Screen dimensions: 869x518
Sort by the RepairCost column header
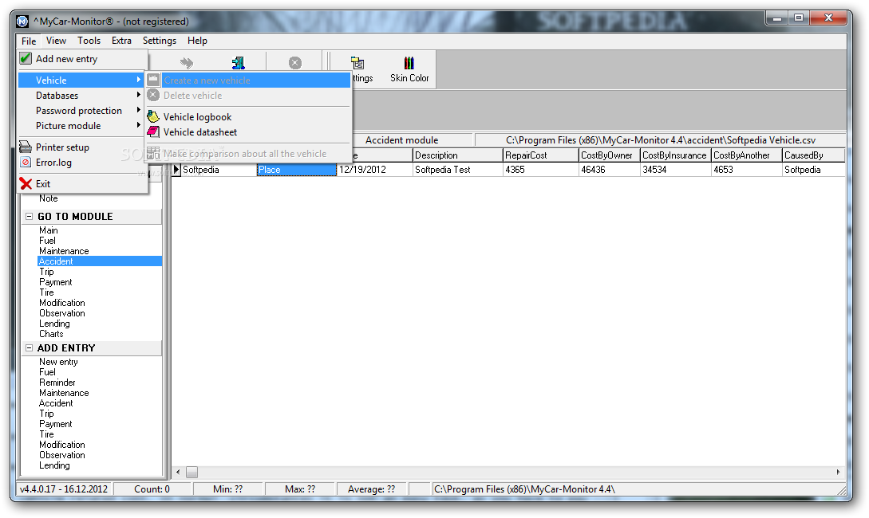click(x=540, y=155)
